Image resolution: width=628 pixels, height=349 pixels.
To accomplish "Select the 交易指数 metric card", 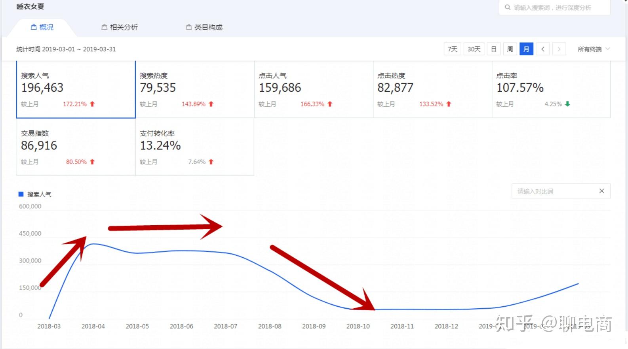I will (x=76, y=147).
